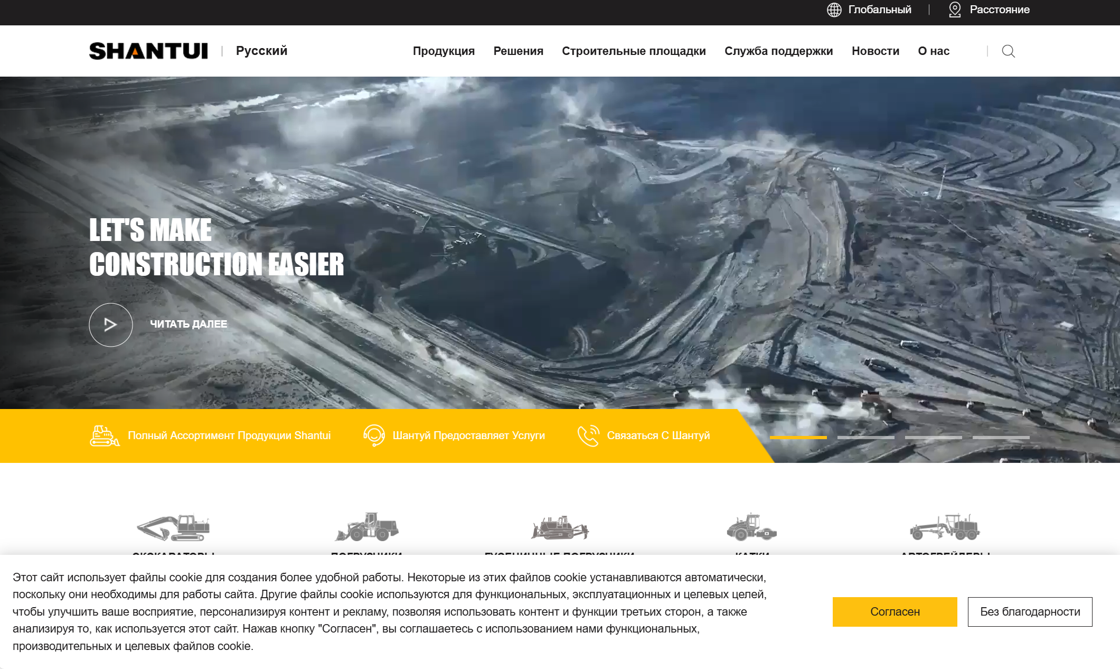Click the headset service icon
Image resolution: width=1120 pixels, height=669 pixels.
374,436
